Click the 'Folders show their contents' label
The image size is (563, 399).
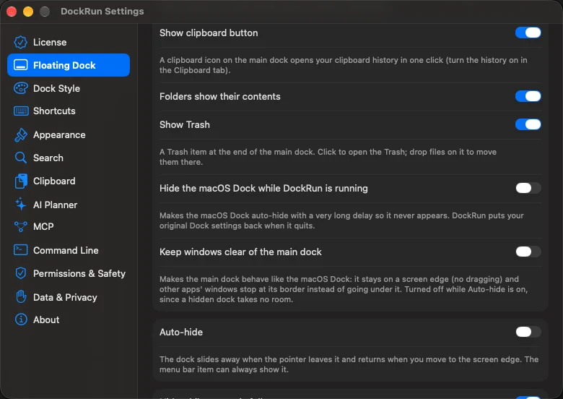[219, 96]
